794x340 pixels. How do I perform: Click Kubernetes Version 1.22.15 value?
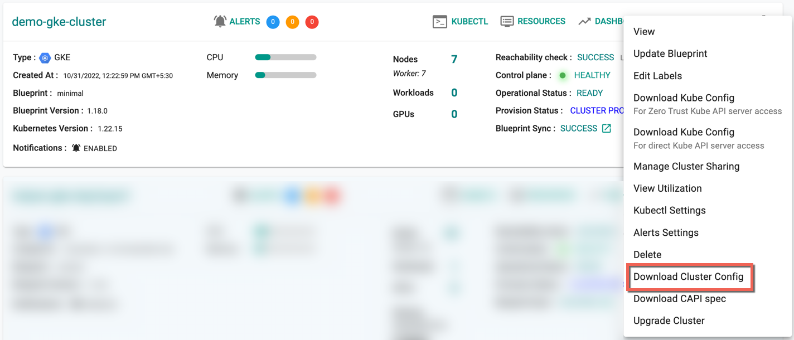click(110, 129)
